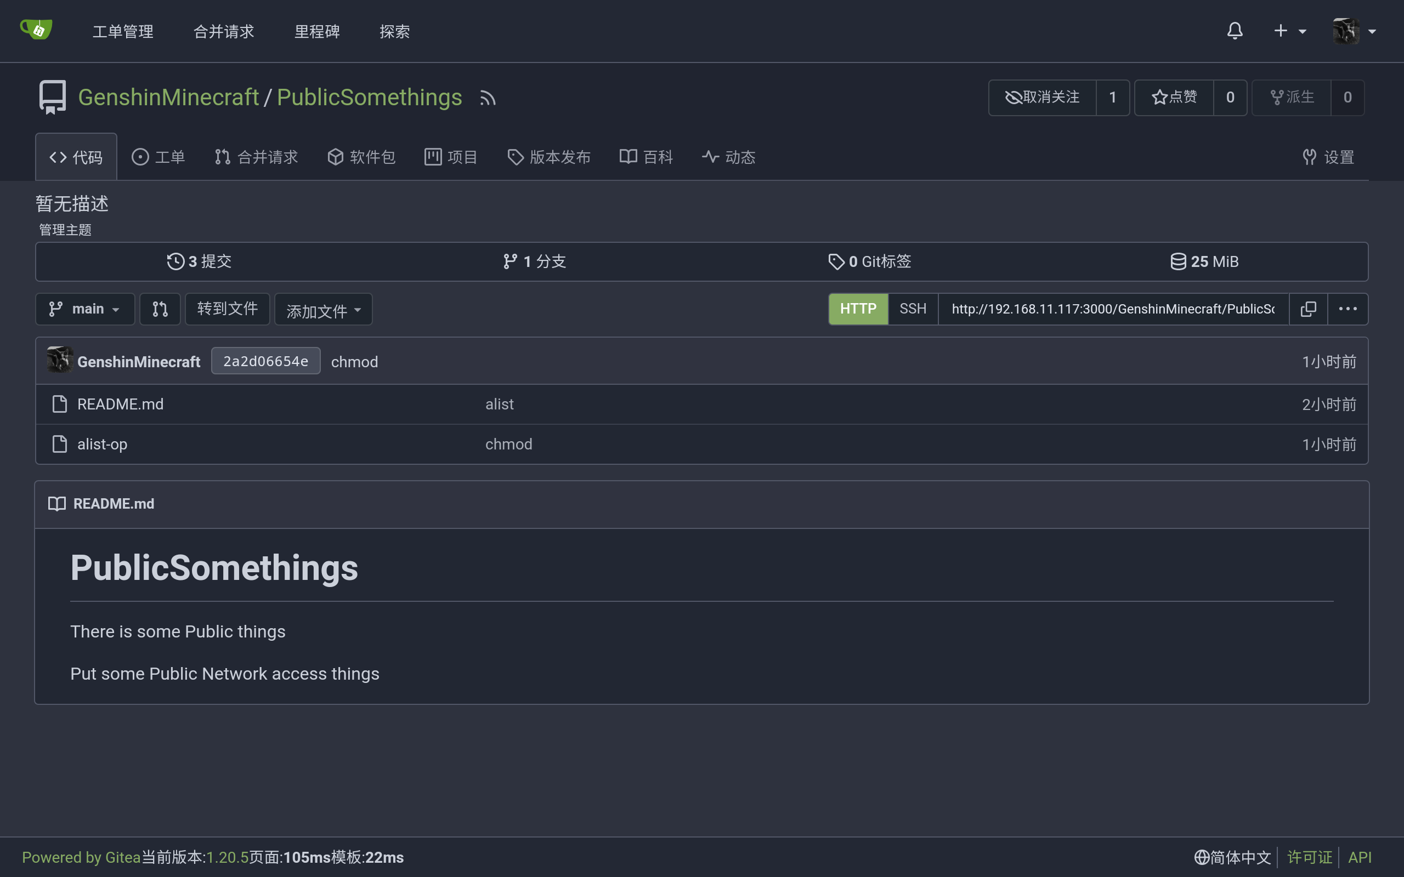
Task: Click the 管理主题 link
Action: (65, 230)
